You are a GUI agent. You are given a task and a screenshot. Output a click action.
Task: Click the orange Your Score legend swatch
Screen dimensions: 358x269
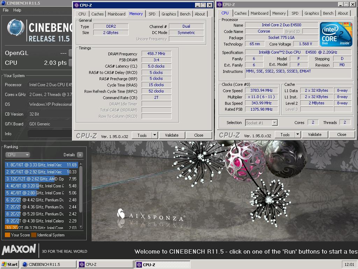coord(8,235)
